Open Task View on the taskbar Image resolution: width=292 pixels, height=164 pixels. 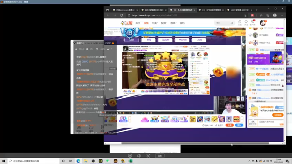tap(70, 161)
